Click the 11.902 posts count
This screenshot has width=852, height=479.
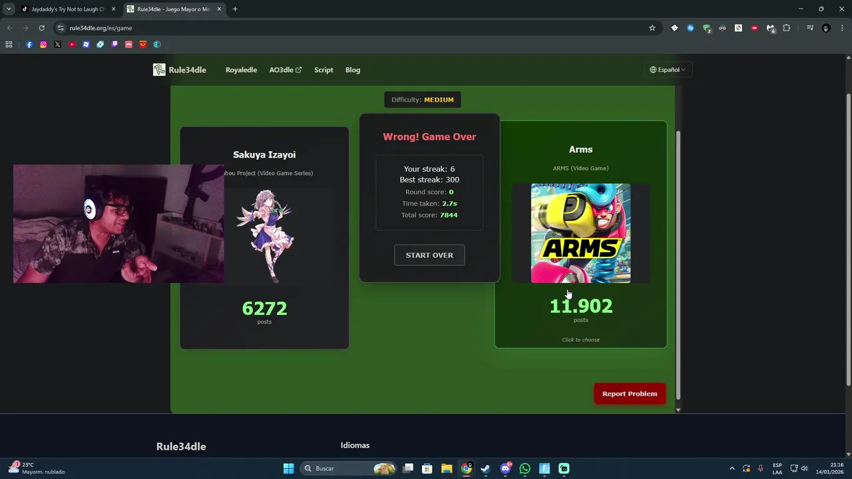click(x=580, y=306)
